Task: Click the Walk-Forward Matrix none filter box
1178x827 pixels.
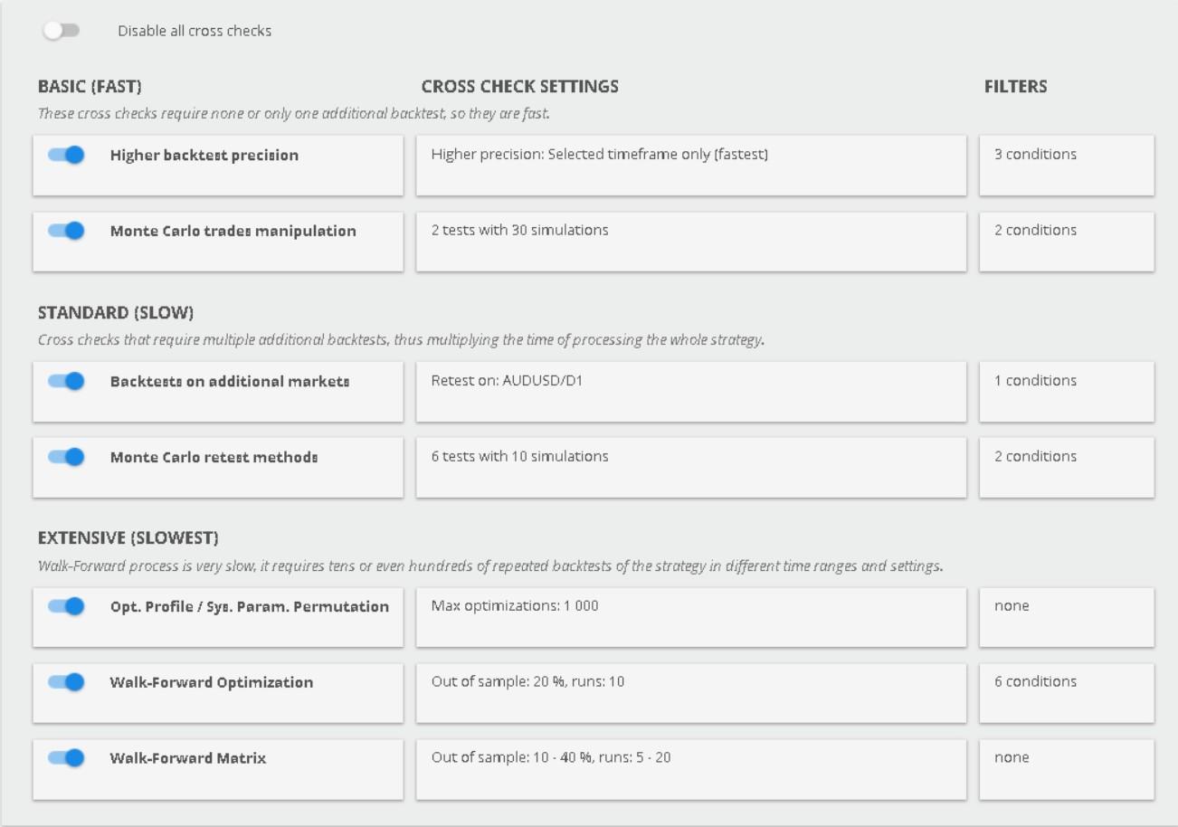Action: pos(1066,768)
